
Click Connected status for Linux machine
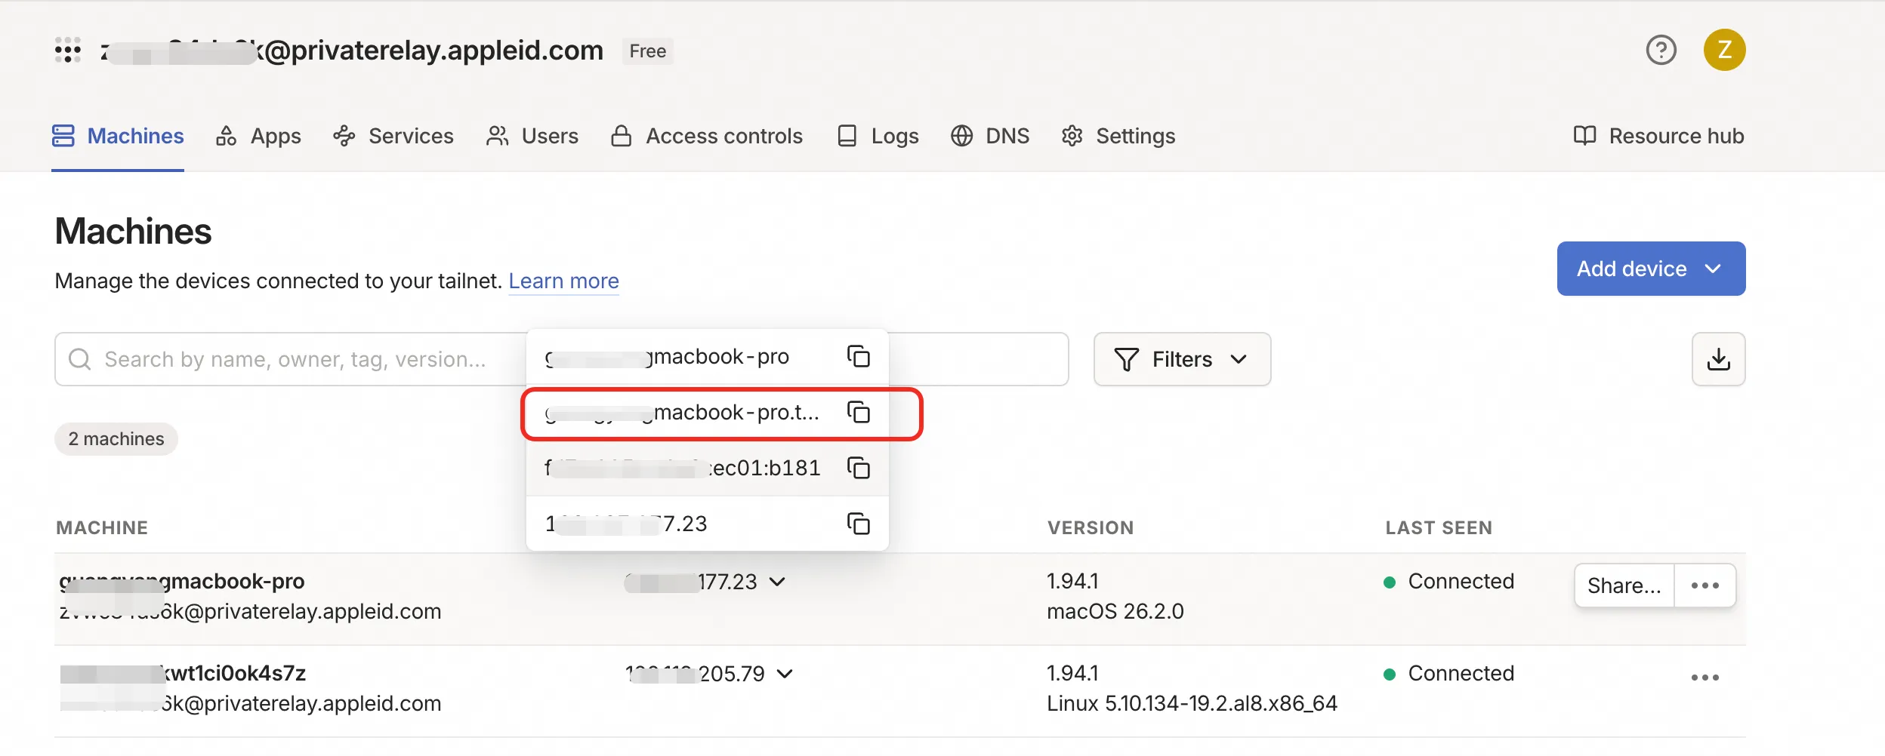(x=1448, y=673)
